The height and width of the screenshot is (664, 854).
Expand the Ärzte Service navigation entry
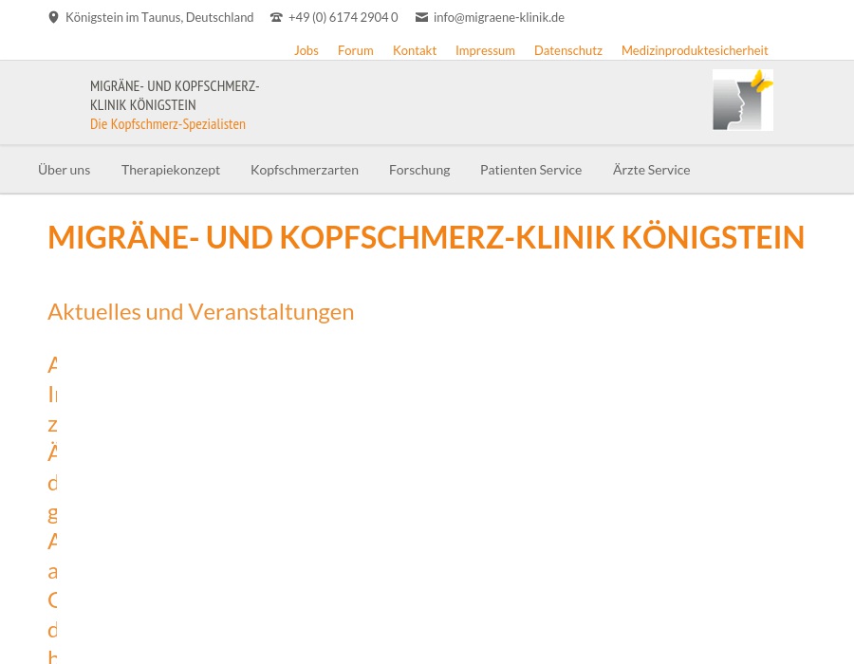[x=651, y=169]
